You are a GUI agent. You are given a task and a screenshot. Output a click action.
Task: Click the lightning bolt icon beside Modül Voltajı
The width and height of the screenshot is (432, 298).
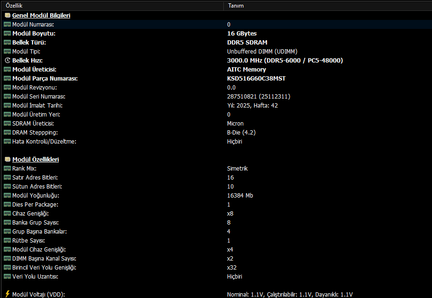click(8, 294)
